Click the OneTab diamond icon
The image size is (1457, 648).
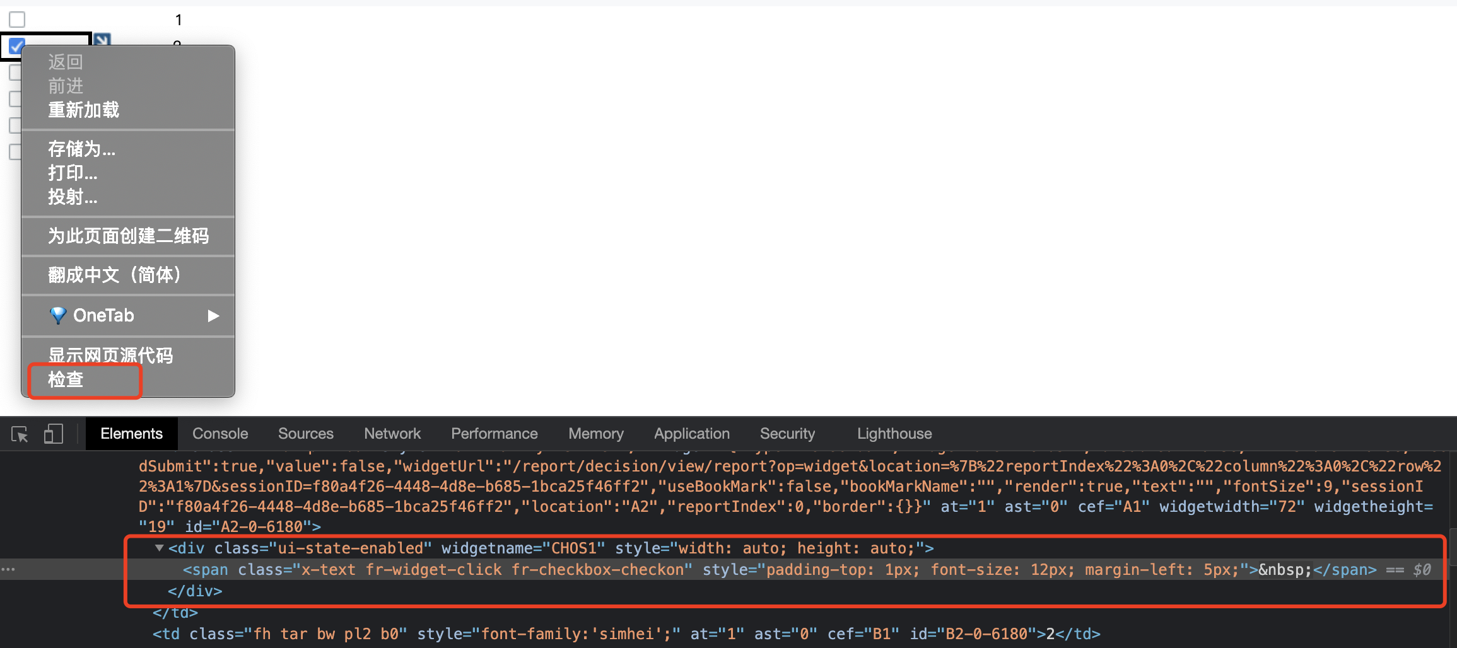[58, 315]
